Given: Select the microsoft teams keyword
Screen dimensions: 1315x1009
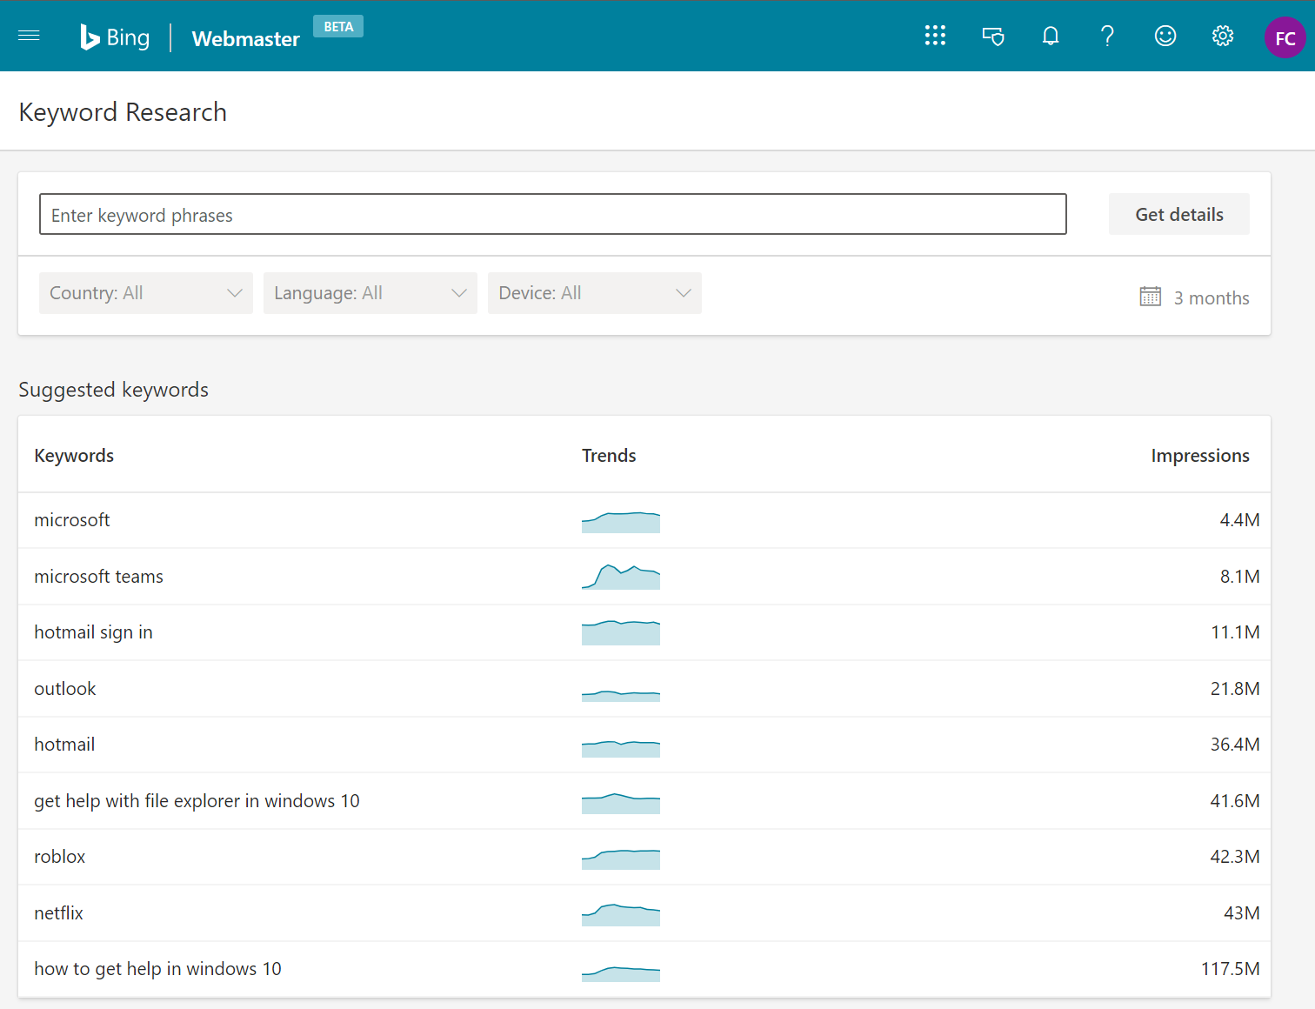Looking at the screenshot, I should pos(98,576).
